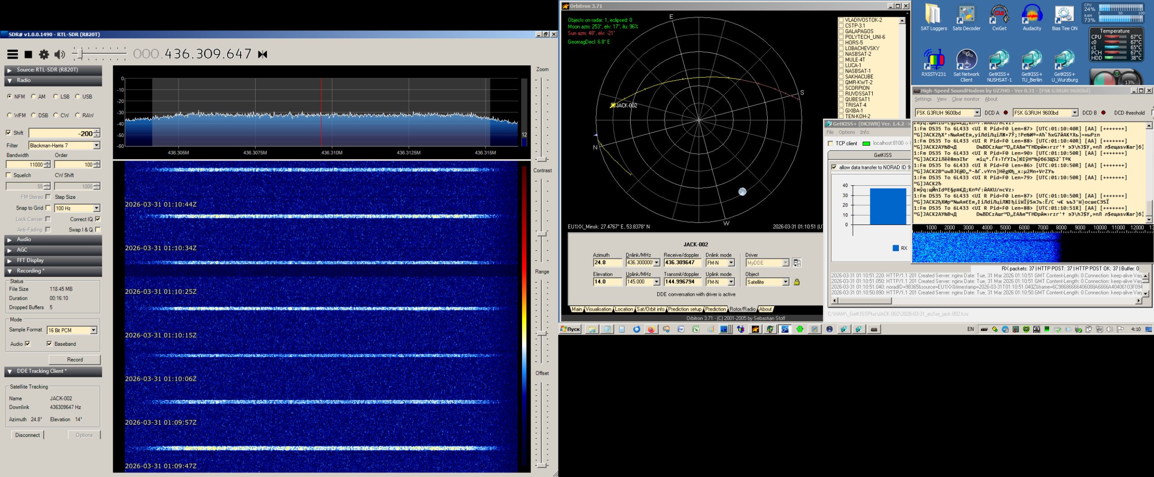The image size is (1154, 477).
Task: Enable the Squelch checkbox
Action: pyautogui.click(x=9, y=175)
